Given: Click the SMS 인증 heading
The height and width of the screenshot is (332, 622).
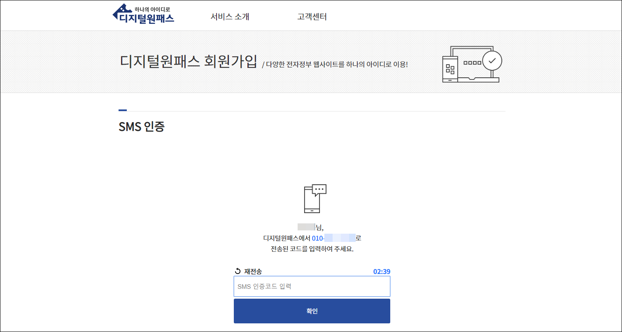Looking at the screenshot, I should pos(142,127).
